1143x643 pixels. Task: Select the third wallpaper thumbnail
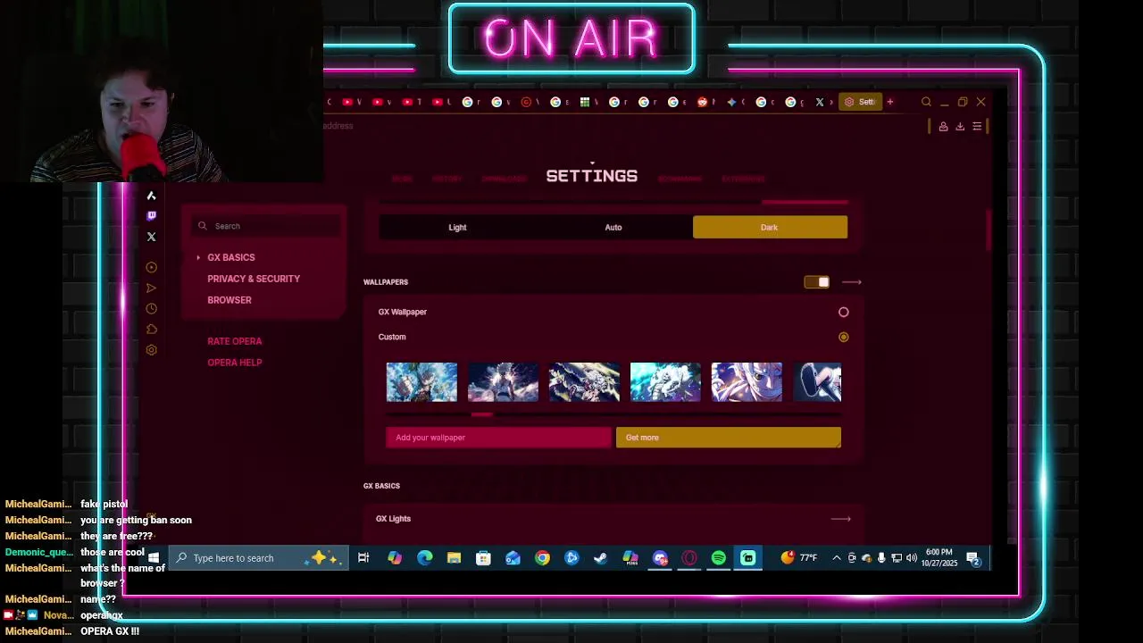coord(584,382)
